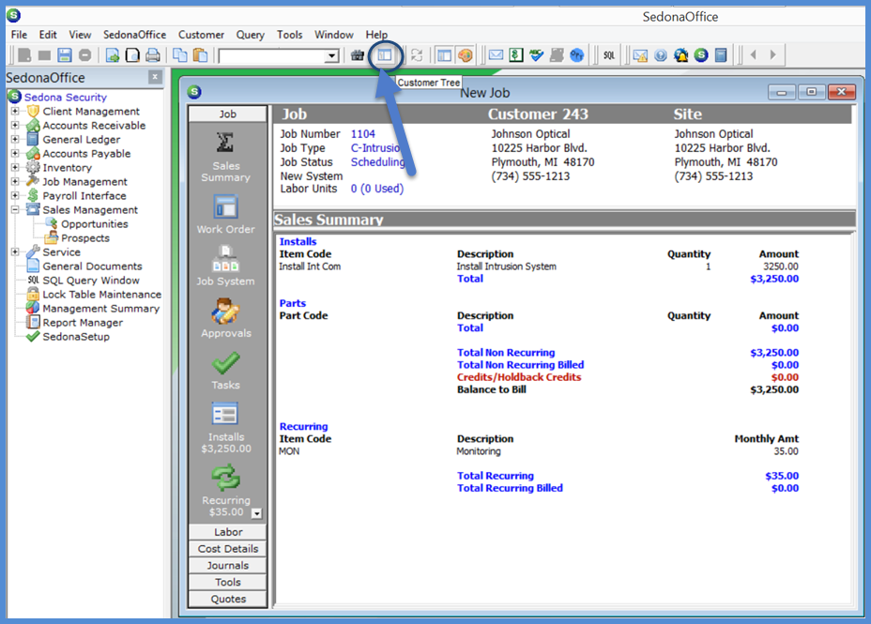
Task: Open the View menu
Action: [80, 35]
